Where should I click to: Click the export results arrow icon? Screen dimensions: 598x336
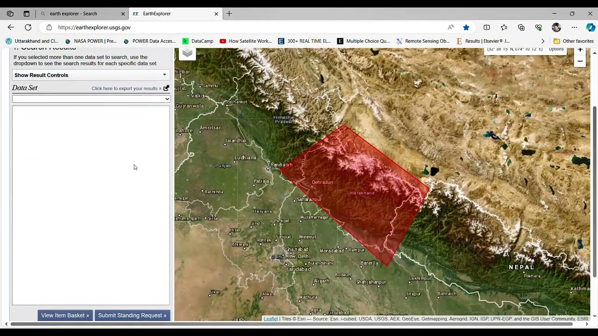tap(166, 88)
